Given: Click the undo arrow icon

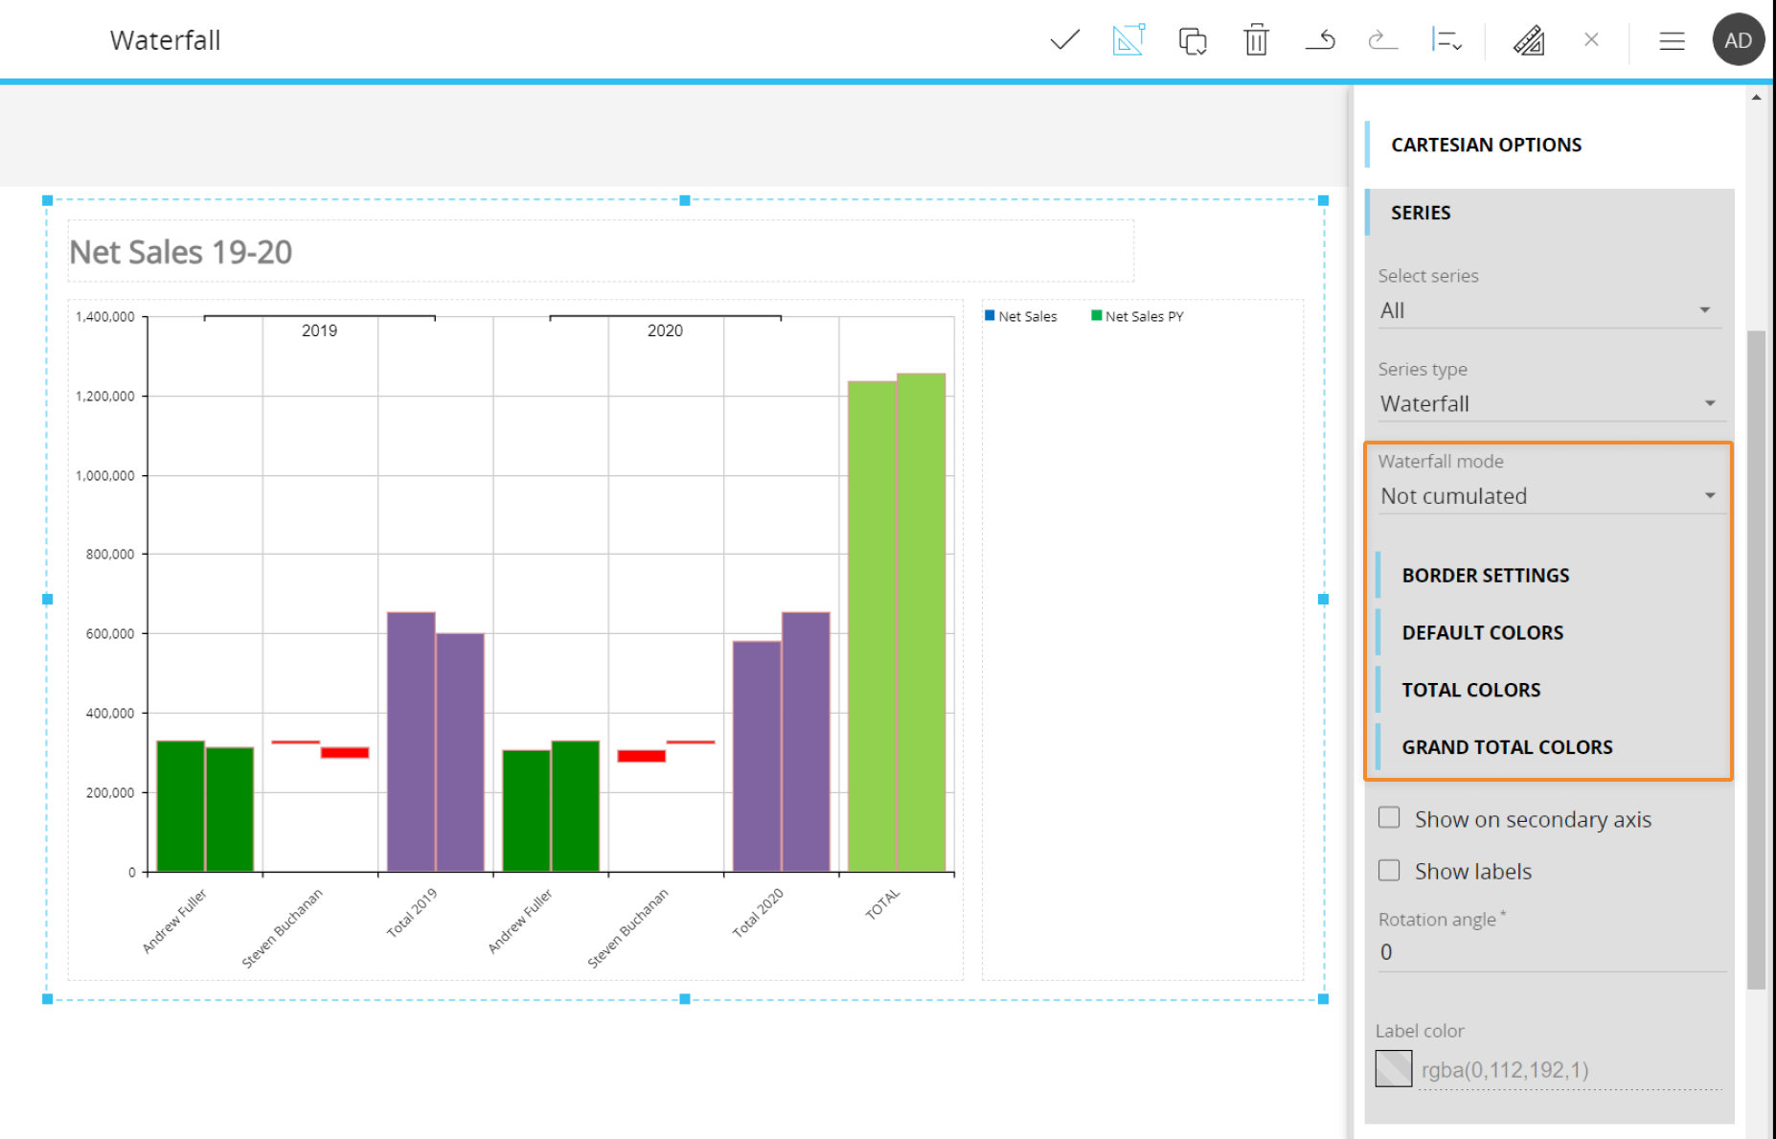Looking at the screenshot, I should [1320, 40].
